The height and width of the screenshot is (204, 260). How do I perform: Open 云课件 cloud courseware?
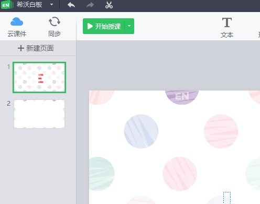click(17, 27)
